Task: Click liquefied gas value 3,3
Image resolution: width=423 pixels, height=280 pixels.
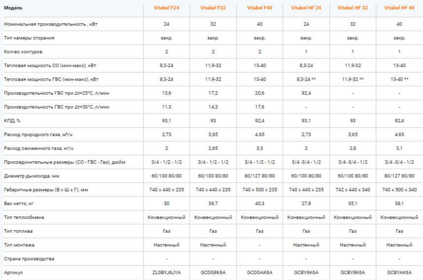Action: (259, 148)
